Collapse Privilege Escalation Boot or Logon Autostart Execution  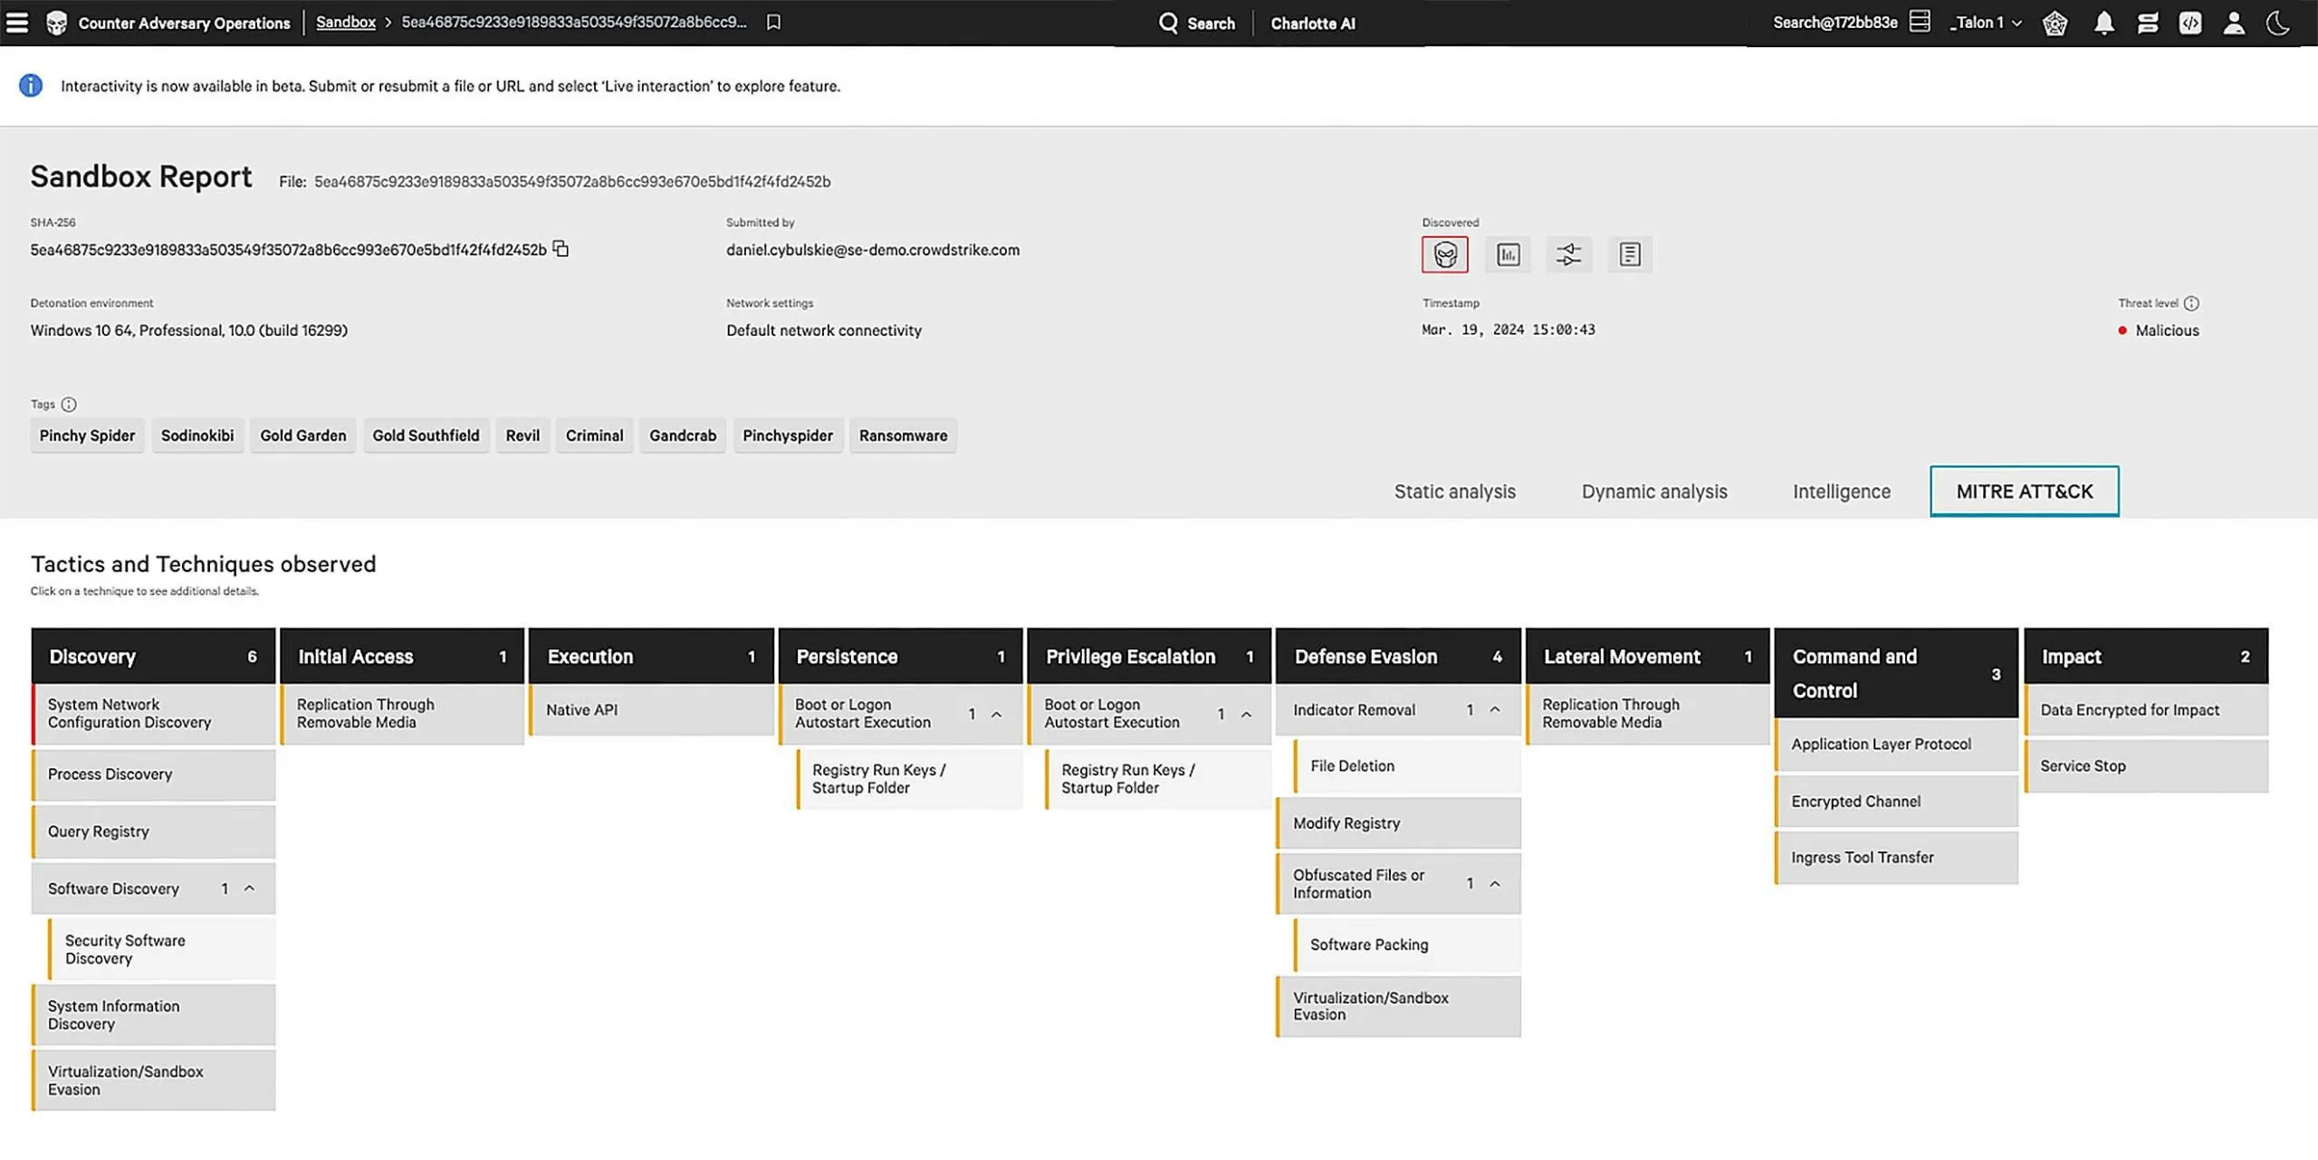tap(1246, 714)
